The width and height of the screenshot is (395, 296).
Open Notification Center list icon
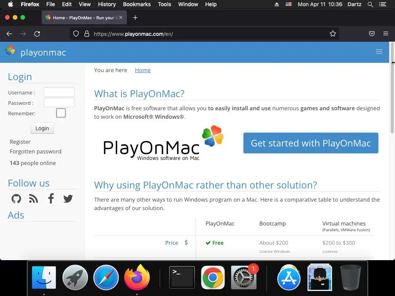(x=382, y=4)
